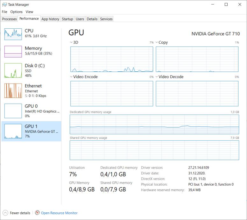Switch to the Processes tab
247x220 pixels.
(9, 19)
